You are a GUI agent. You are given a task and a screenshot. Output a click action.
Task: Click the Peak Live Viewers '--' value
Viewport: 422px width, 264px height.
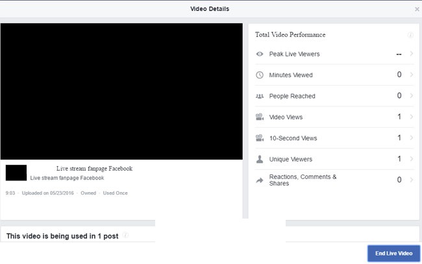click(x=399, y=54)
